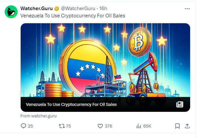Click the Watcher.Guru display name
The image size is (197, 138).
point(37,8)
